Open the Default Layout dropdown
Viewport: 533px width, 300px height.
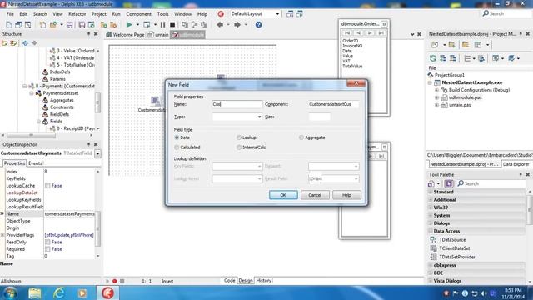(x=277, y=14)
